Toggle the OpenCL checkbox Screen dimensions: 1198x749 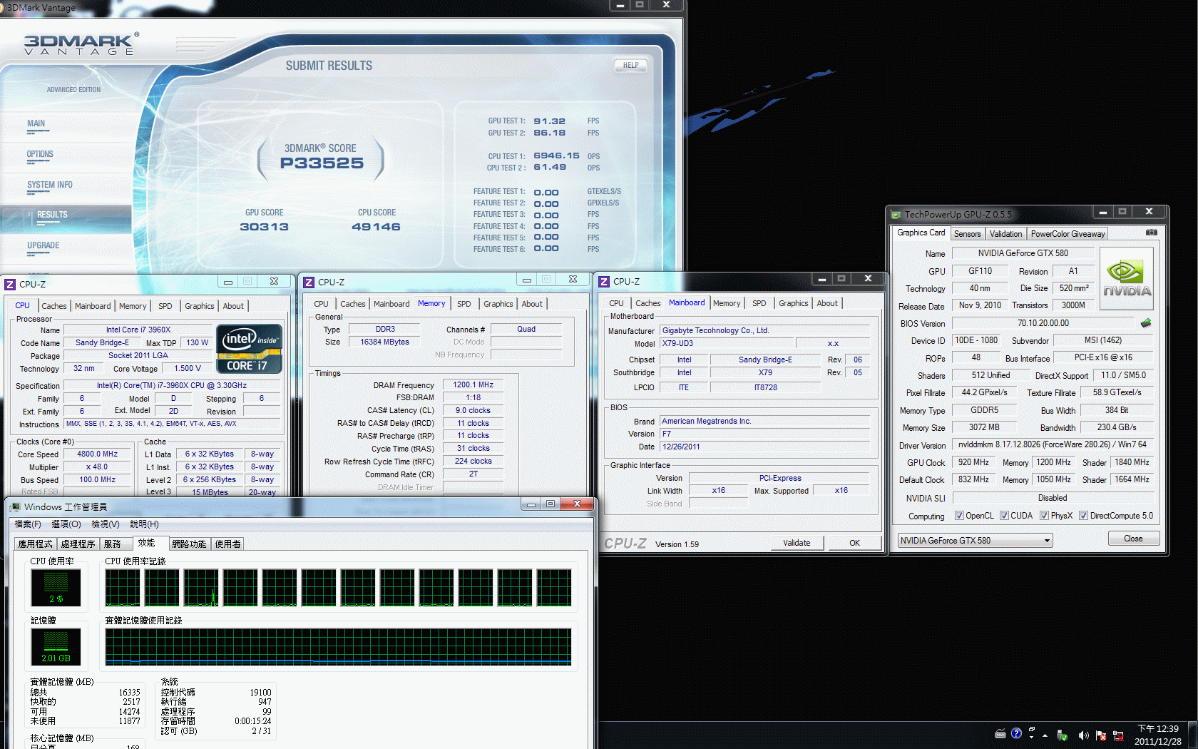[959, 516]
